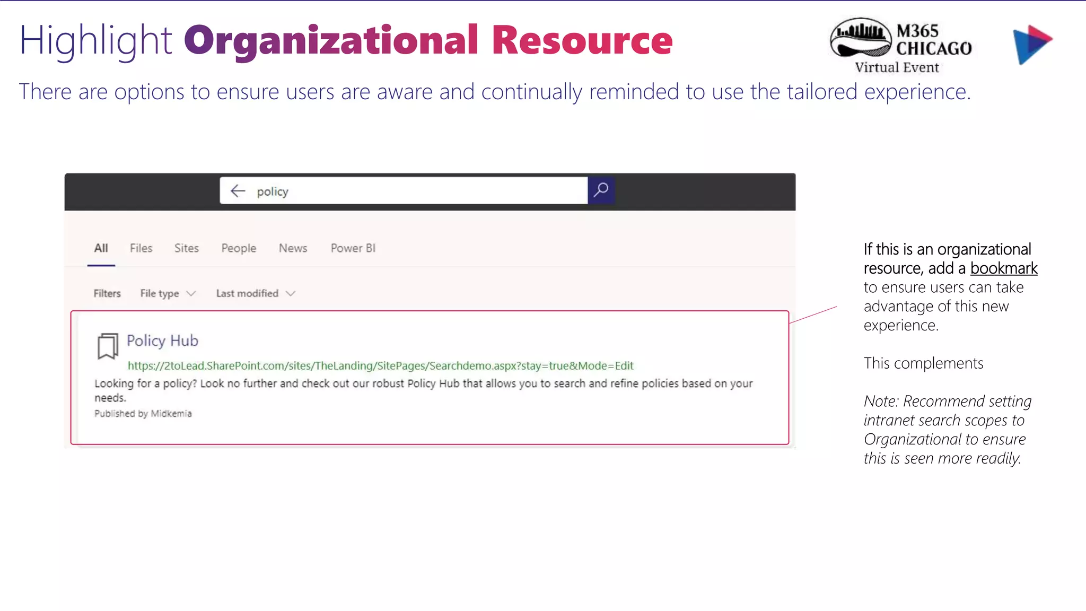This screenshot has height=611, width=1086.
Task: Click the 'Note: Recommend setting' italic note
Action: click(x=948, y=430)
